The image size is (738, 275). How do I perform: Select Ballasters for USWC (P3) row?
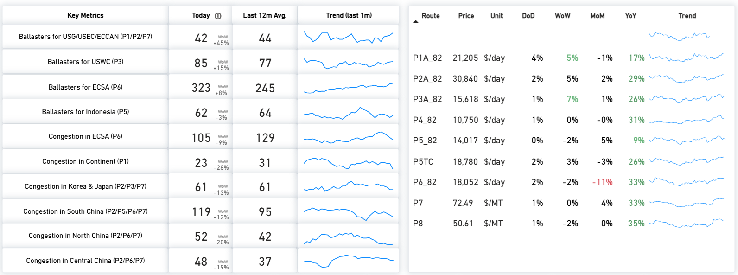click(201, 62)
